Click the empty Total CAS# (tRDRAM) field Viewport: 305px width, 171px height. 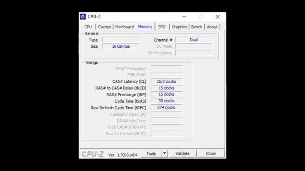pyautogui.click(x=166, y=127)
